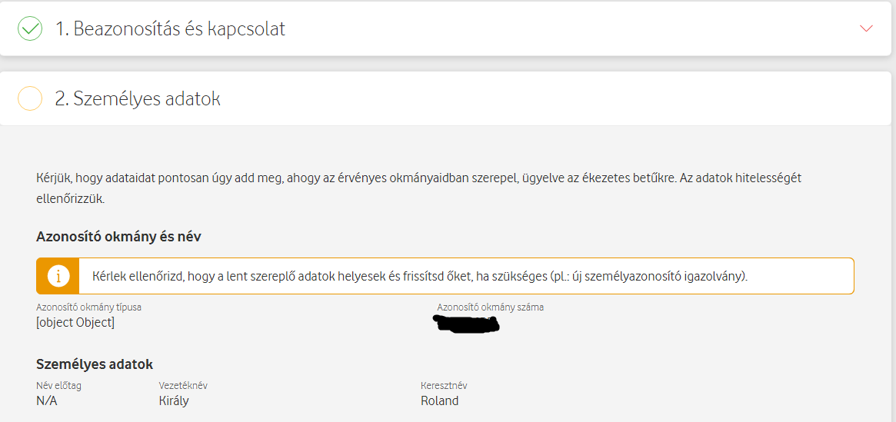Click the Név előtag value N/A
896x422 pixels.
point(47,401)
